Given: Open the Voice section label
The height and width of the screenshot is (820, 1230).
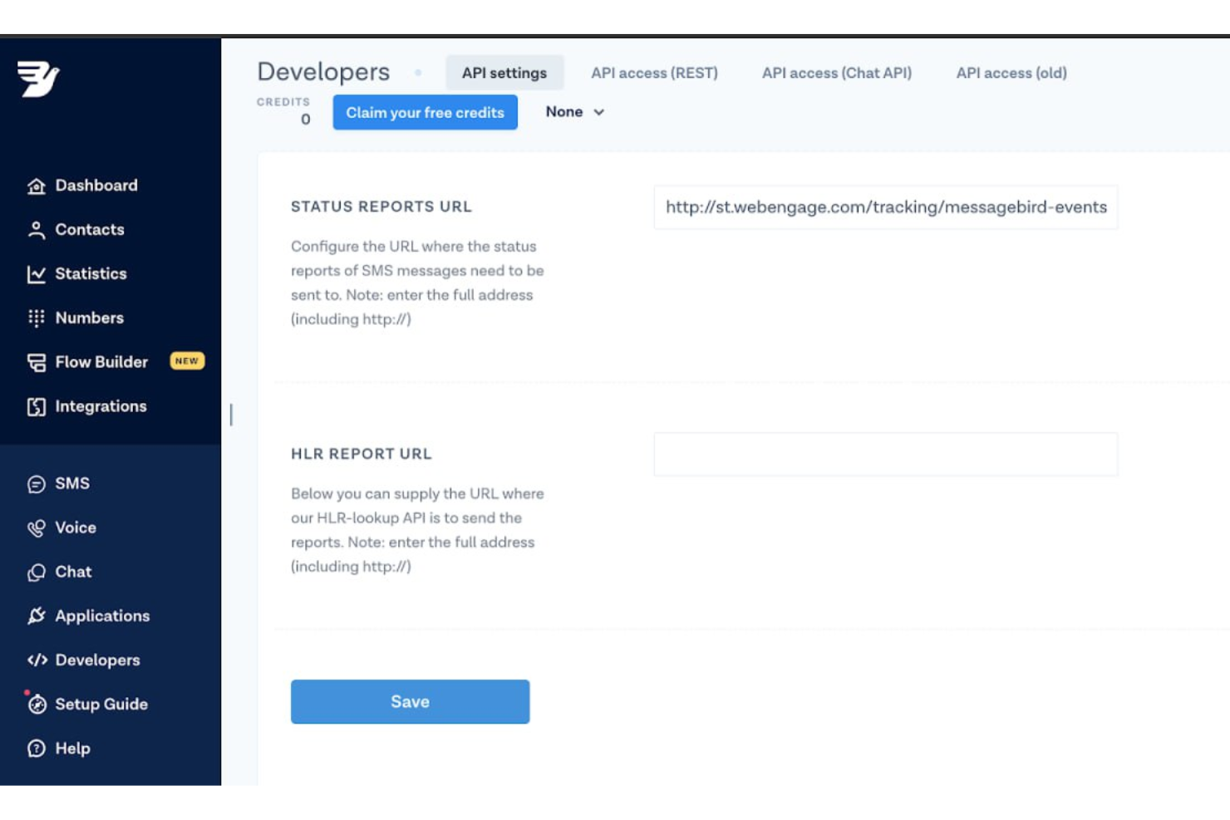Looking at the screenshot, I should click(x=76, y=527).
